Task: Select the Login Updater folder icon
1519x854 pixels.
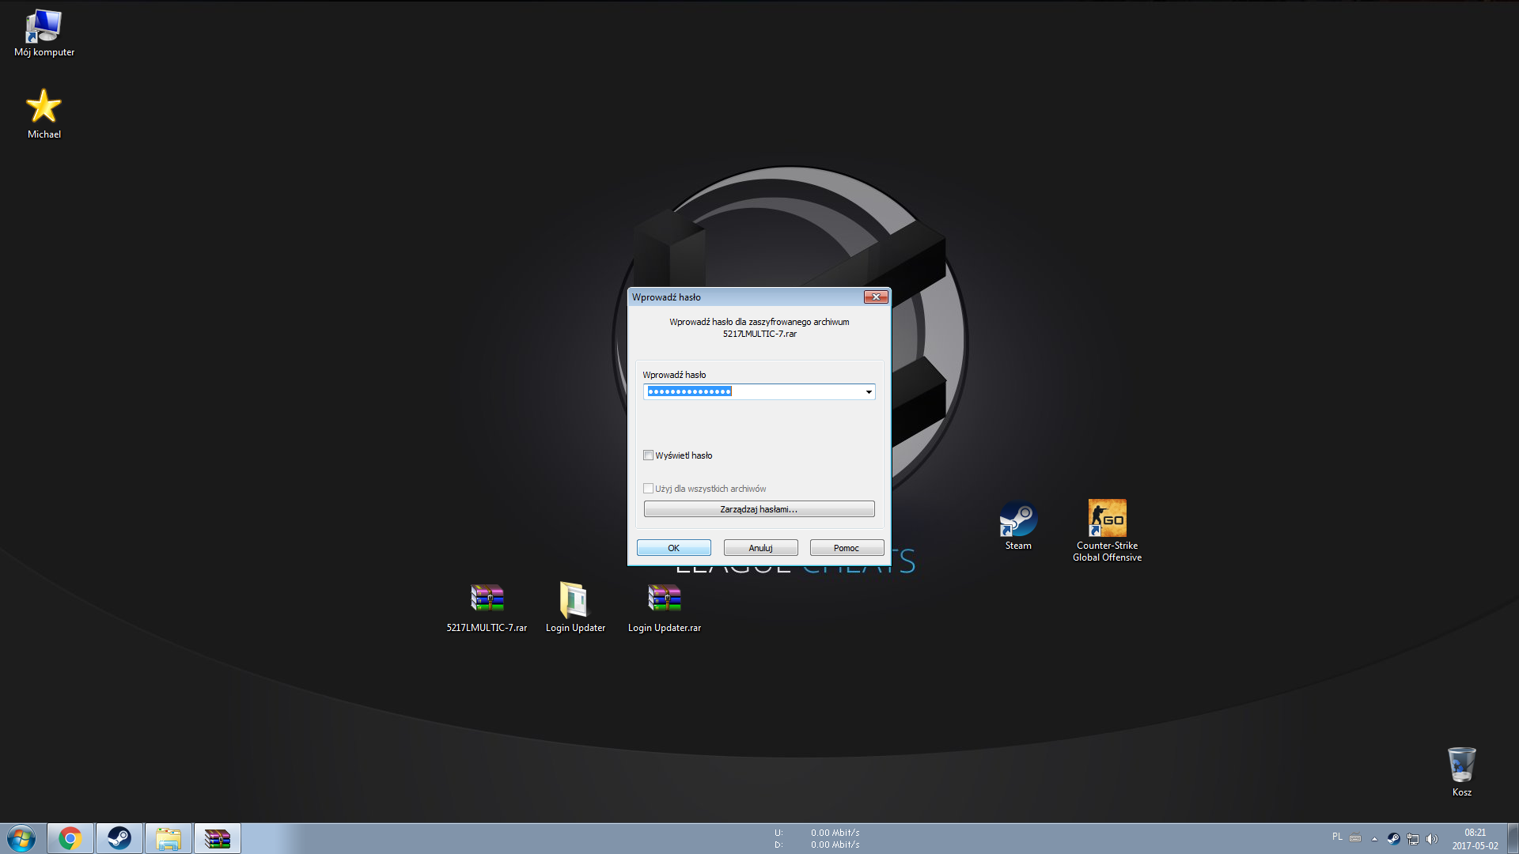Action: [x=575, y=607]
